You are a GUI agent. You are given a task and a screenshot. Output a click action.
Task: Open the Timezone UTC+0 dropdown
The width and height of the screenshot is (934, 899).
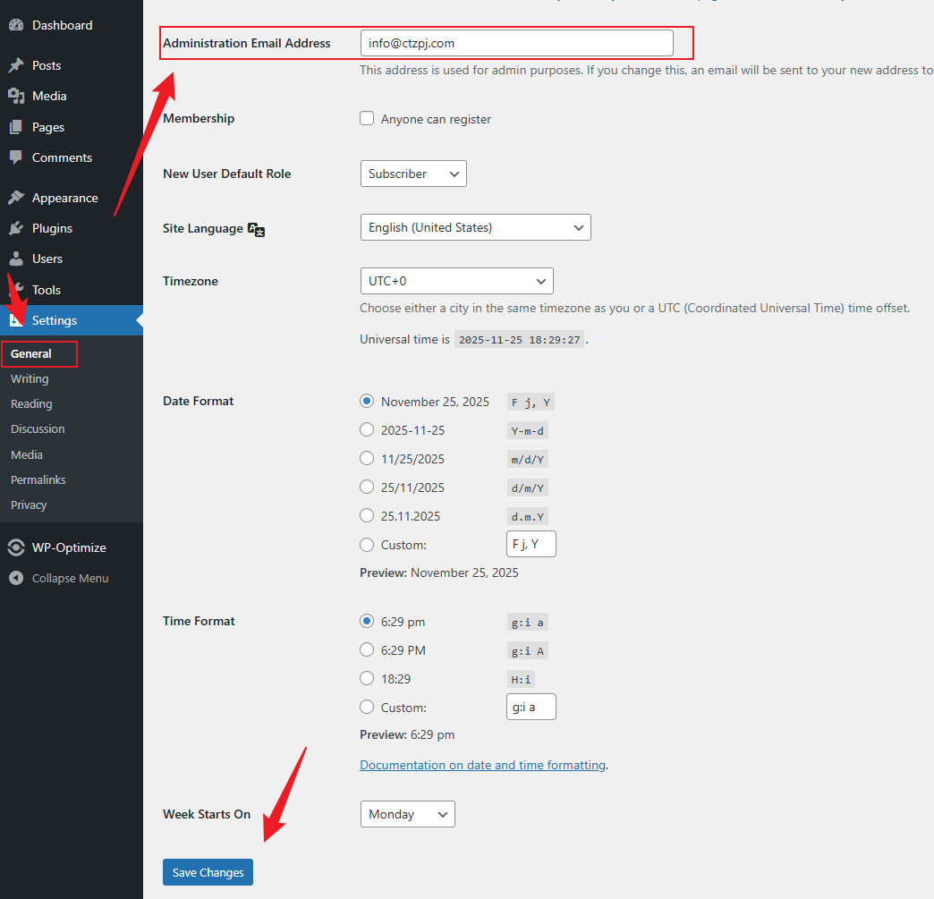coord(456,281)
